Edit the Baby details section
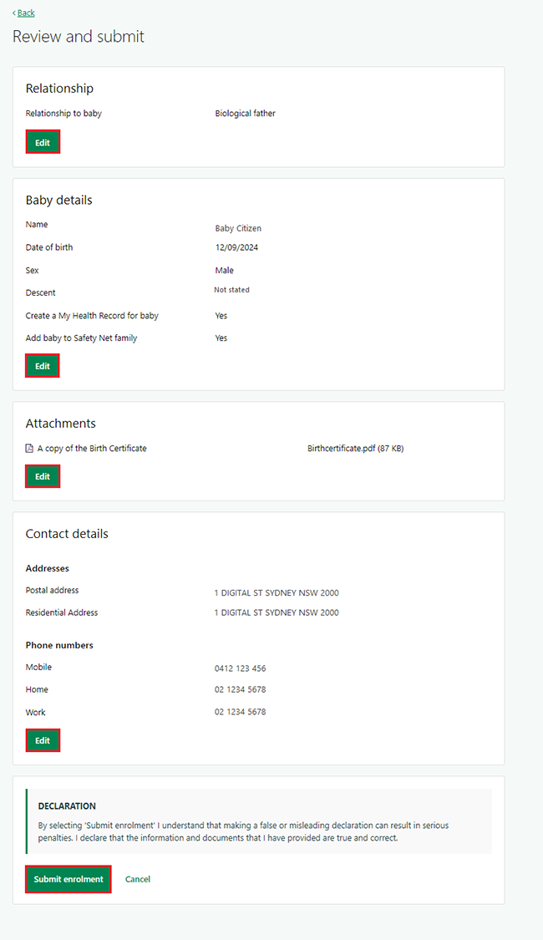The width and height of the screenshot is (543, 940). pyautogui.click(x=43, y=366)
